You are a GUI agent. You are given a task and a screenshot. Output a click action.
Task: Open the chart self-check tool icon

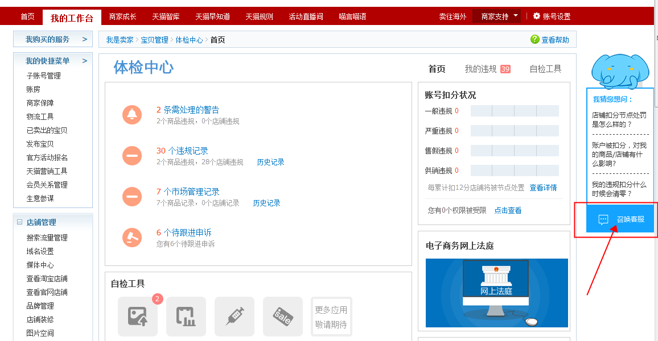tap(186, 317)
